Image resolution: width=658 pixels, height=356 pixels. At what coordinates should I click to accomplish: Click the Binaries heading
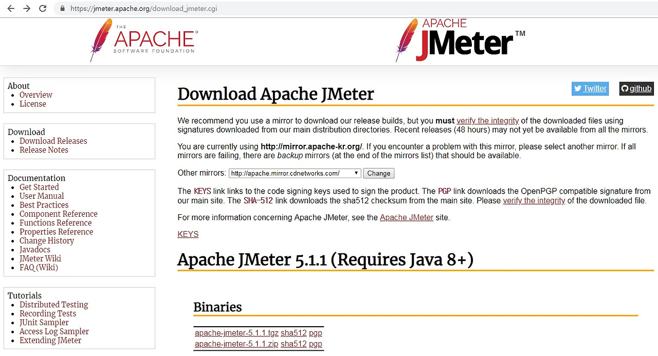(x=217, y=307)
